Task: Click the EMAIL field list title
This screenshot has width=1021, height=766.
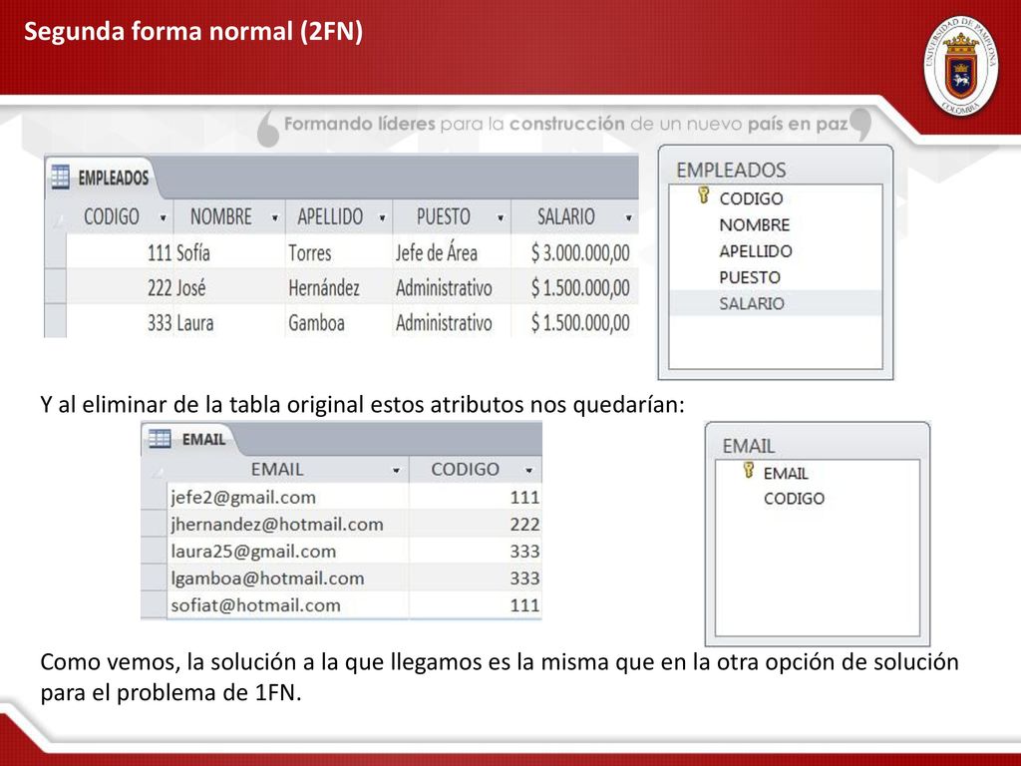Action: [x=748, y=446]
